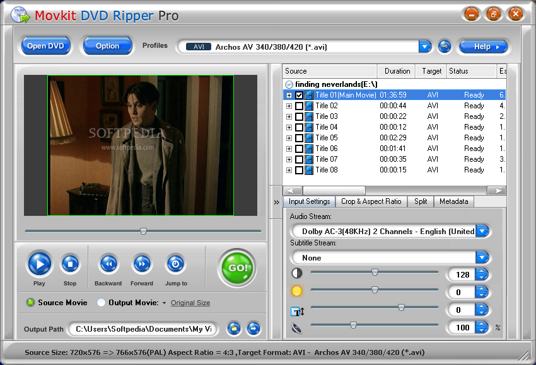Click the film icon of Title 02
The height and width of the screenshot is (365, 536).
click(309, 106)
